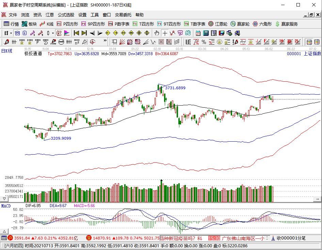Open the 9T四方形 tool
Screen dimensions: 322x250
(169, 24)
